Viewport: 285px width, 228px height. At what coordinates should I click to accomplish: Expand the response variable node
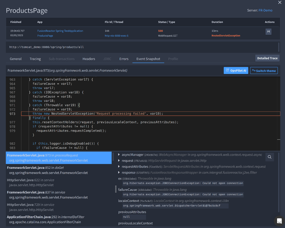coord(119,172)
